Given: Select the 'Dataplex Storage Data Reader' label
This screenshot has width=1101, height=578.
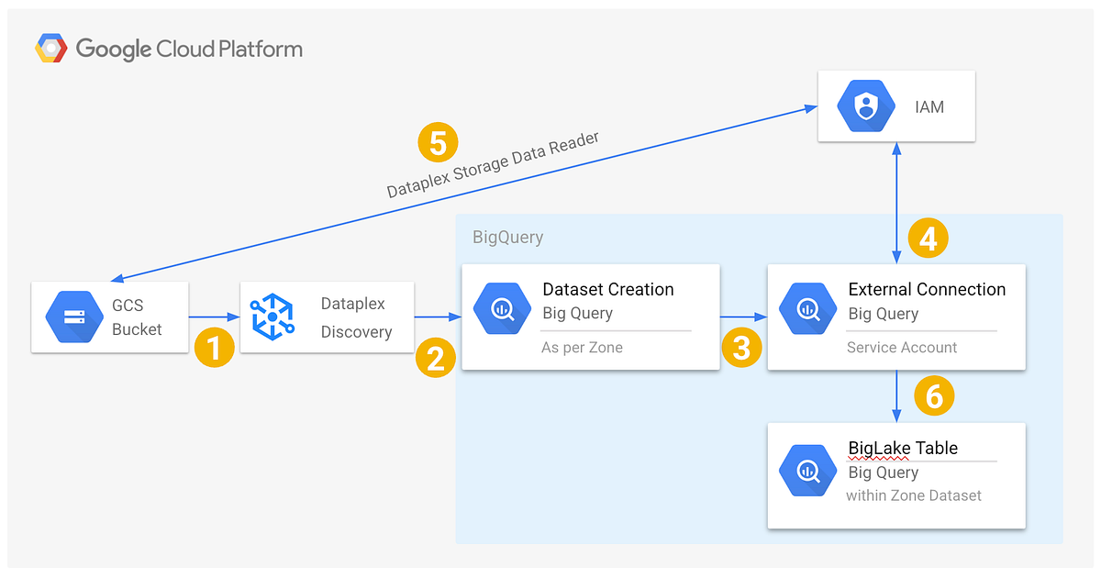Looking at the screenshot, I should [493, 165].
